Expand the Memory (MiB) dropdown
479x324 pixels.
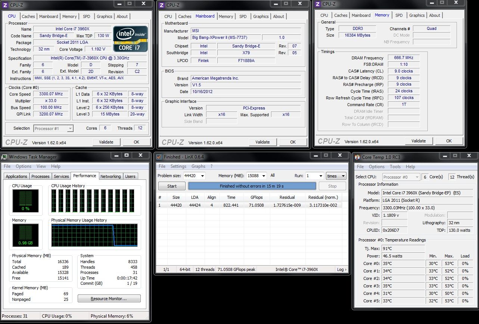click(263, 176)
